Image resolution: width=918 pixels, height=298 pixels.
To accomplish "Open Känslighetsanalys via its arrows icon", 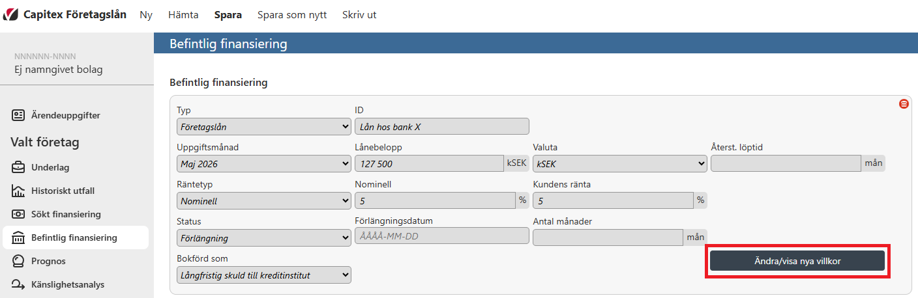I will coord(18,284).
